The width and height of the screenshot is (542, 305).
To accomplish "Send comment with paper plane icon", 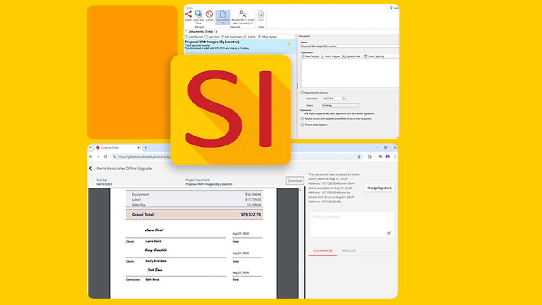I will pos(388,233).
